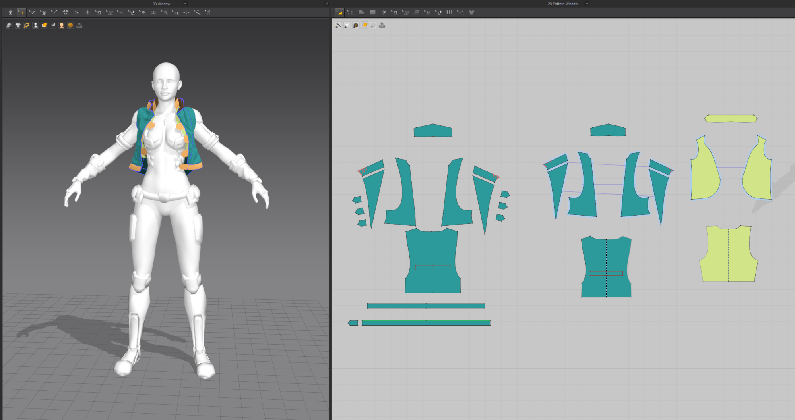Click the avatar's head in 3D window

click(166, 81)
